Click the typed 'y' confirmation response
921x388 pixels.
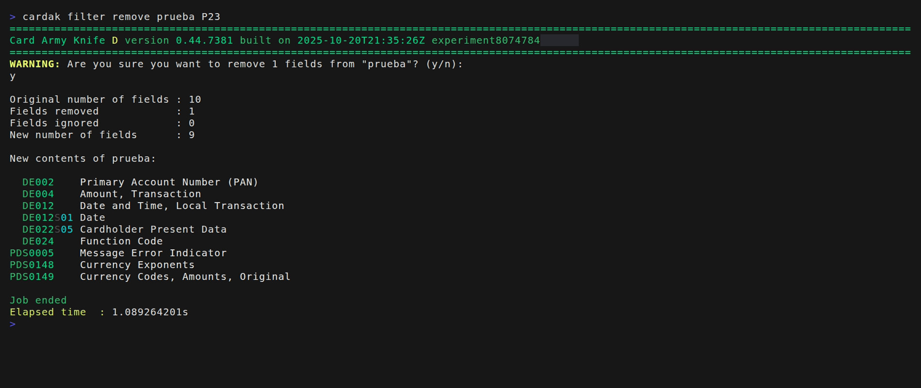coord(13,76)
